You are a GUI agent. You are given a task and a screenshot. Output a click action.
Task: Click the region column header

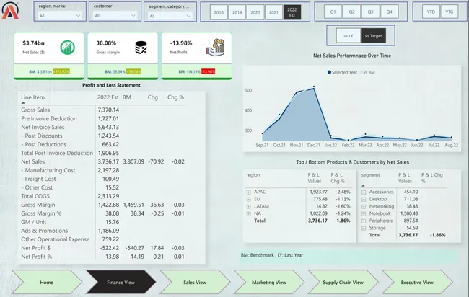[x=253, y=174]
